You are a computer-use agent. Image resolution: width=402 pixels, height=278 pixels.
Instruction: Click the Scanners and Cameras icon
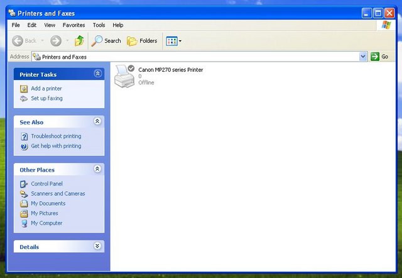pyautogui.click(x=24, y=194)
